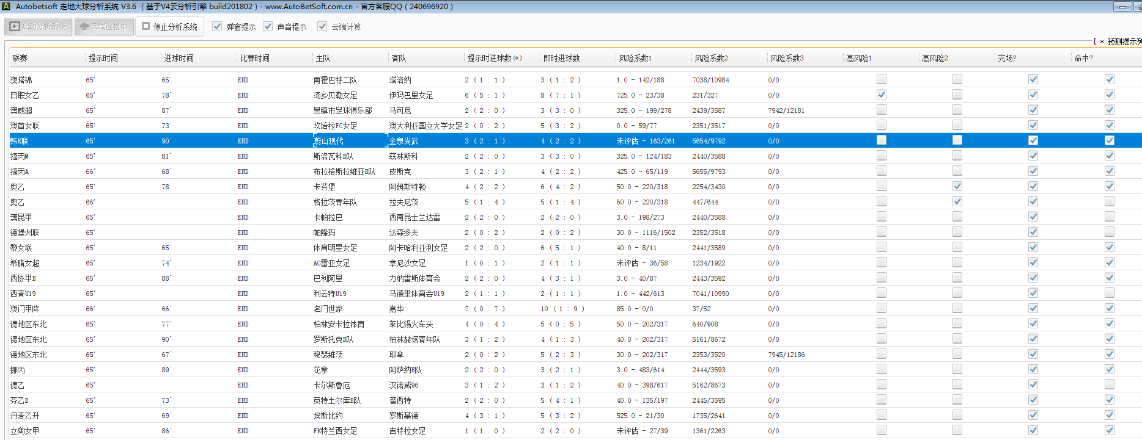
Task: Toggle the 云端计算 checkbox
Action: click(322, 26)
